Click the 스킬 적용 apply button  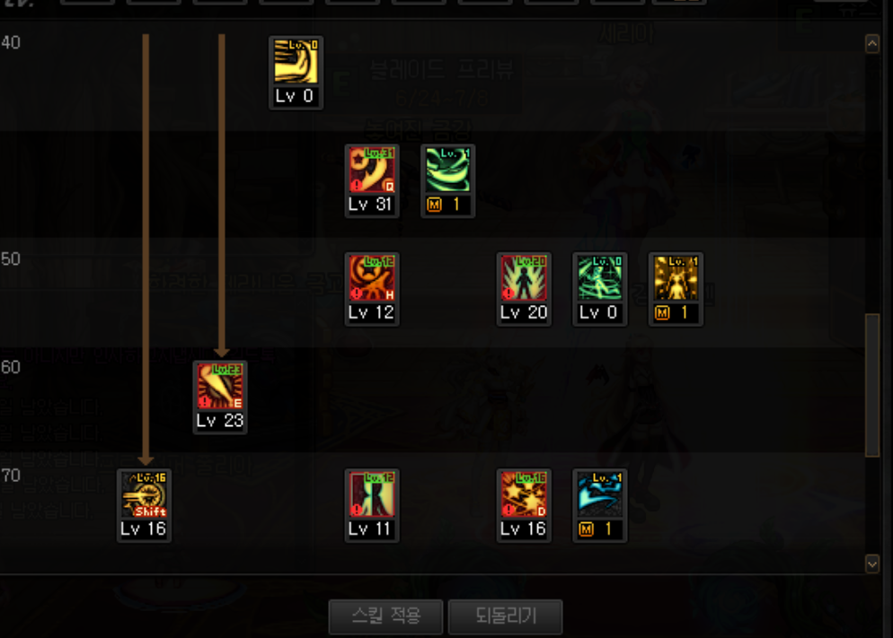(385, 616)
